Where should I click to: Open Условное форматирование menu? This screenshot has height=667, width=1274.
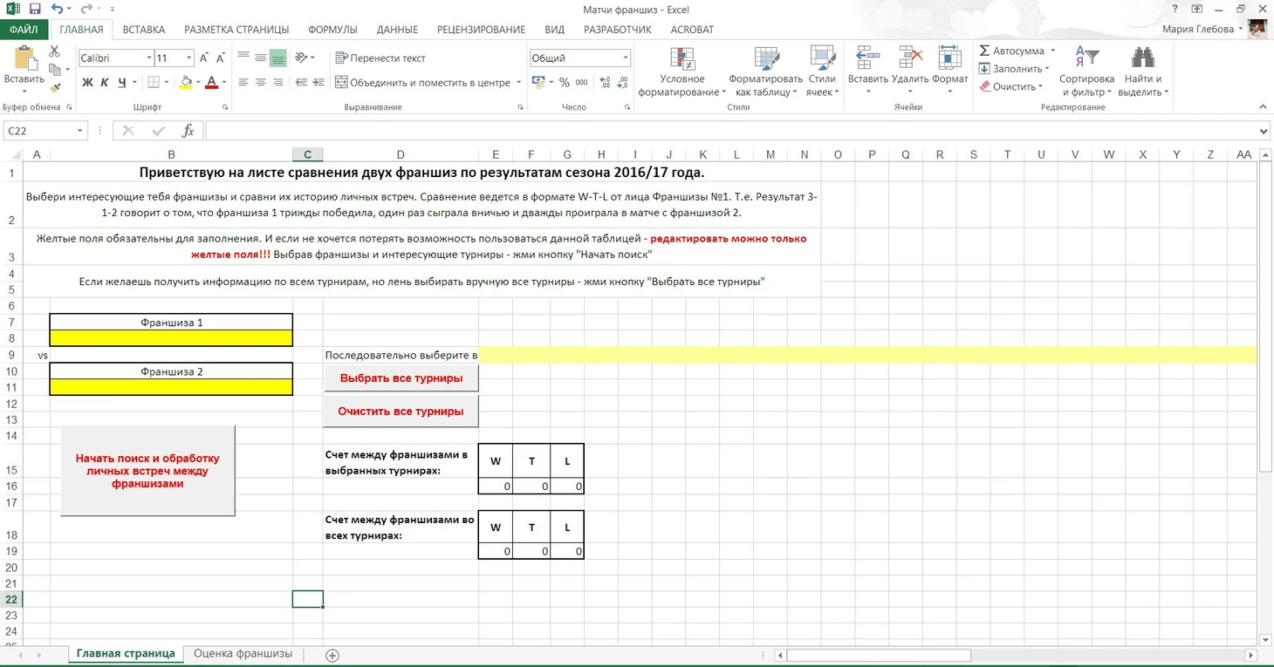click(x=682, y=71)
